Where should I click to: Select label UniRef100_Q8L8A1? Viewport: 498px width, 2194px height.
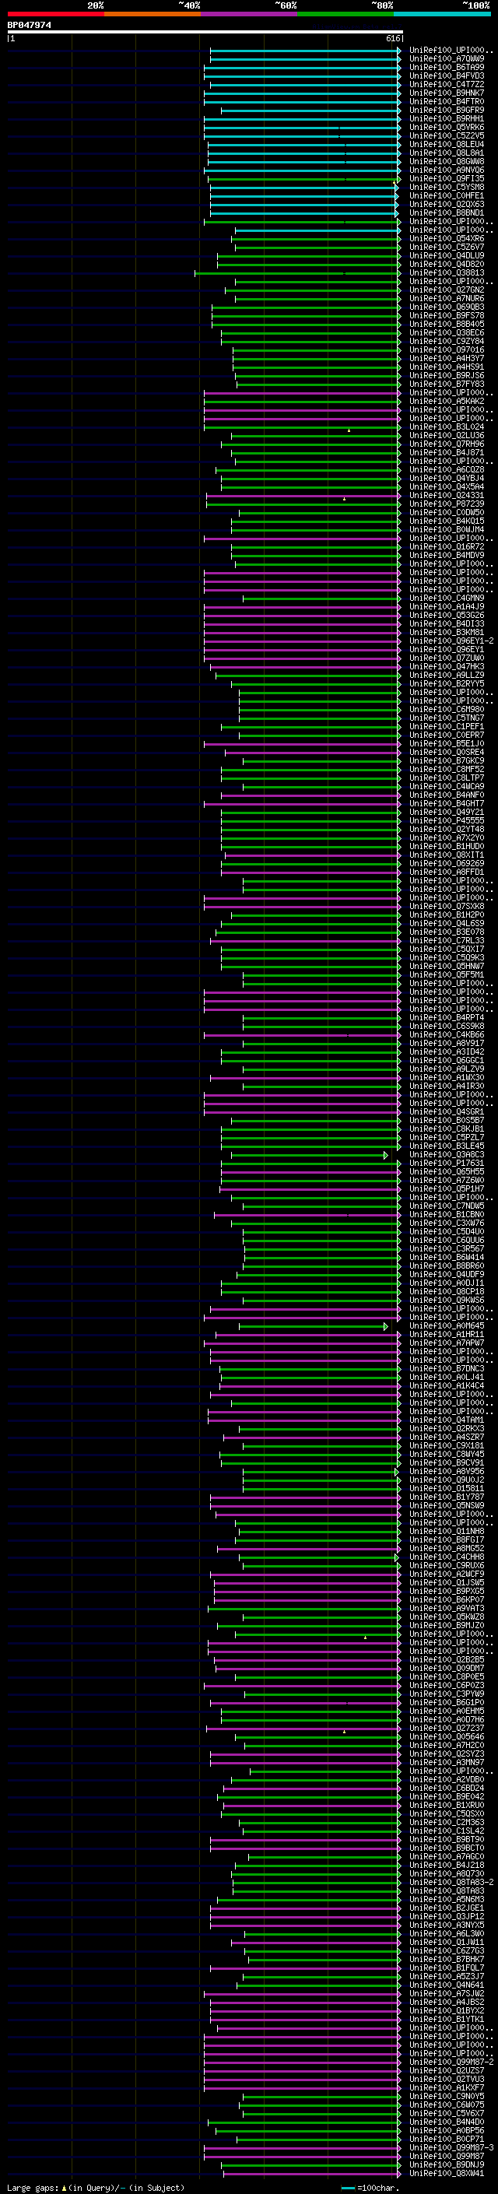click(446, 153)
